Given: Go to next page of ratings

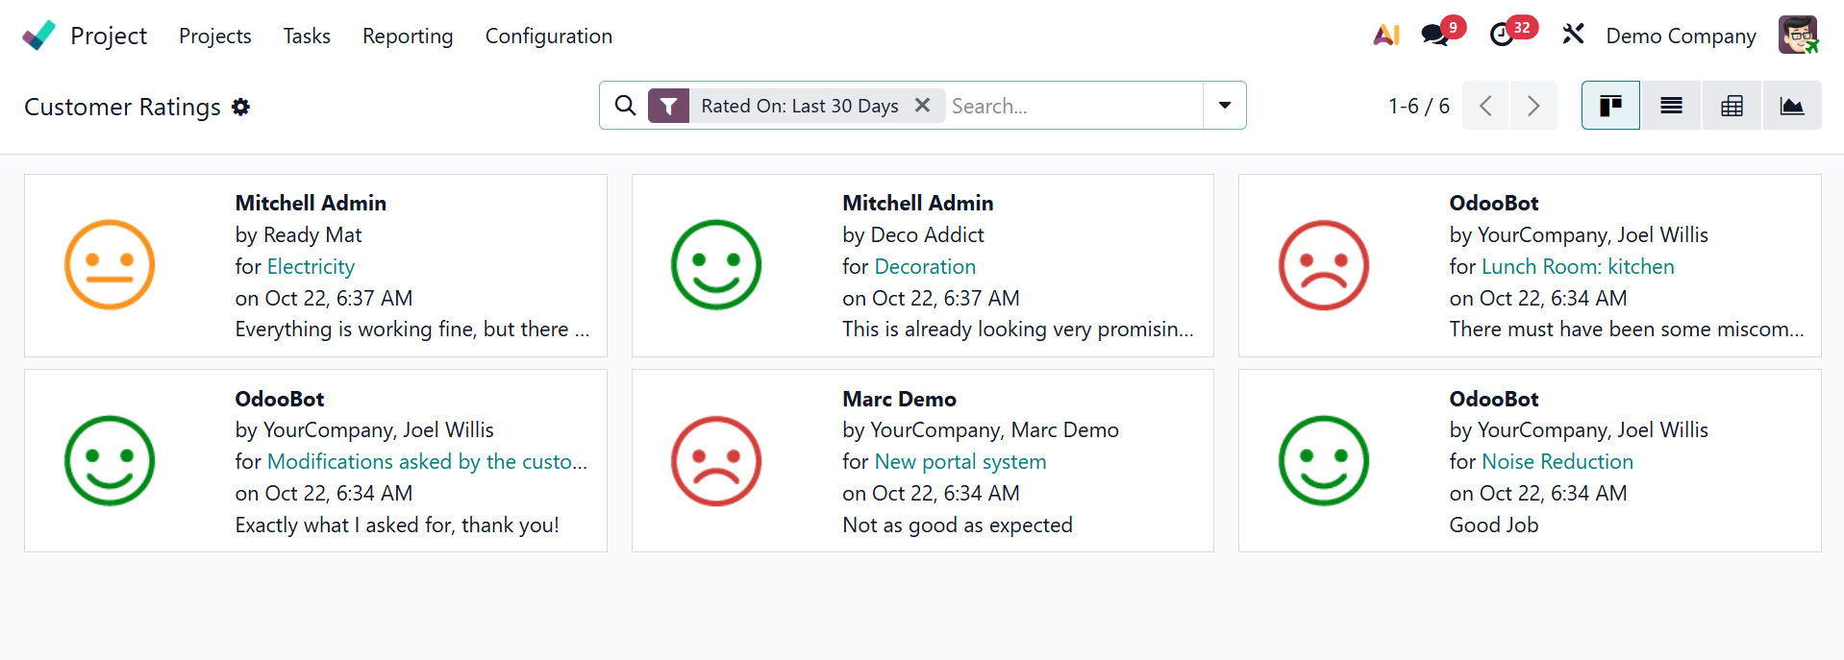Looking at the screenshot, I should point(1533,106).
